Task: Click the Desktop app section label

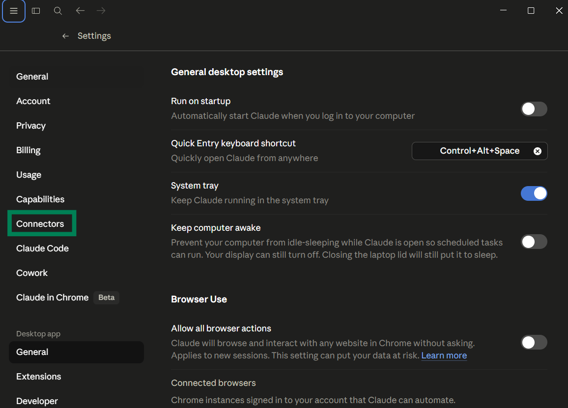Action: point(38,334)
